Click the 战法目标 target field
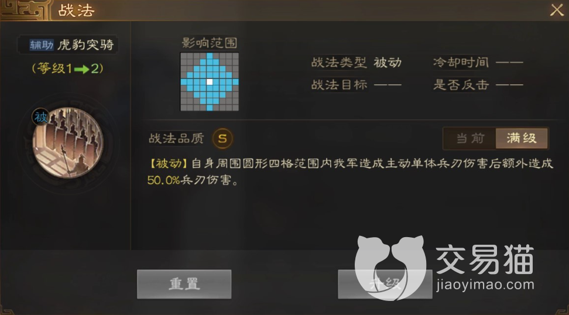 tap(357, 85)
